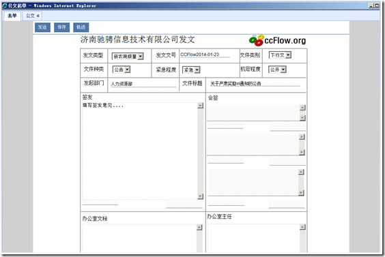Click the date field below 签发 on right
Screen dimensions: 385x257
pos(184,205)
